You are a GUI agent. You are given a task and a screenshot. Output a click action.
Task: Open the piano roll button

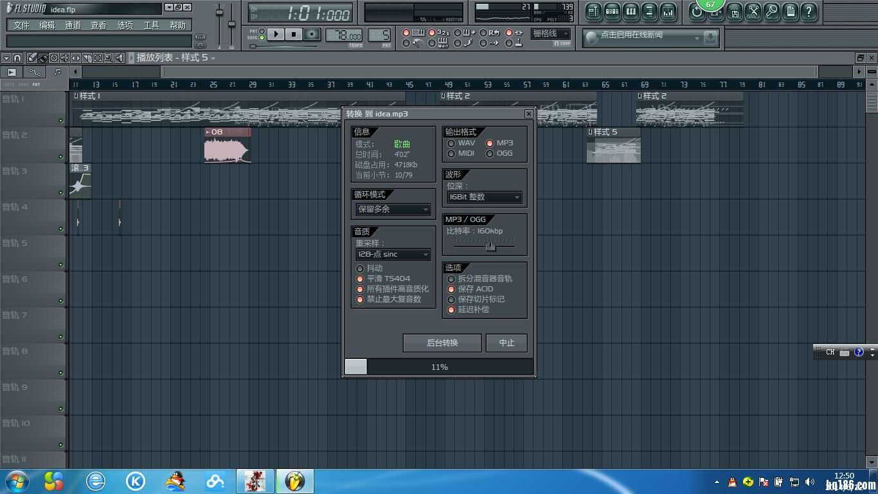pos(631,11)
